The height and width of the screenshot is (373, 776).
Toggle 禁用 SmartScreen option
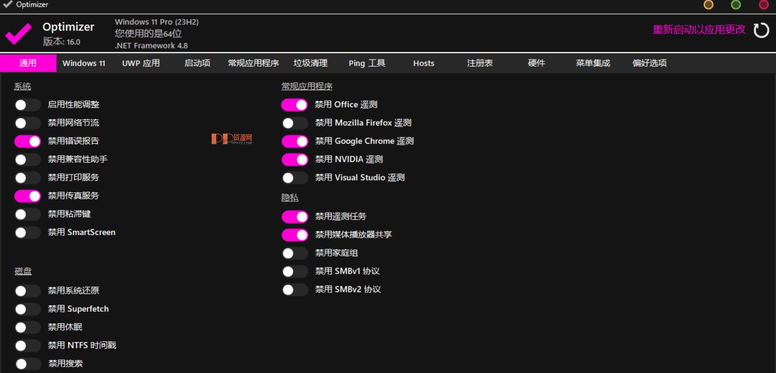point(28,233)
